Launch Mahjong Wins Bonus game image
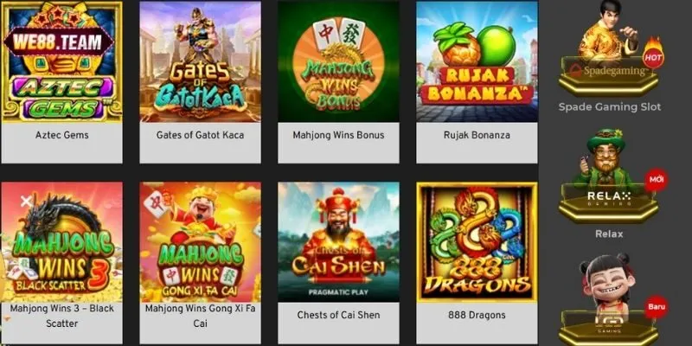This screenshot has width=692, height=346. [338, 61]
